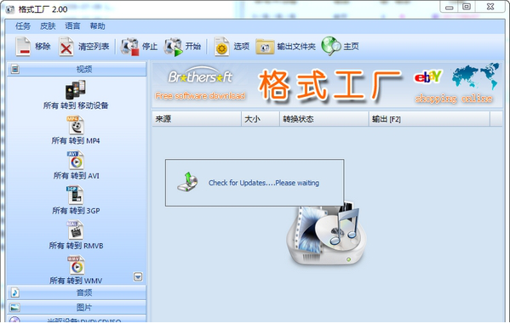Click the 所有 转到 移动设备 label
Screen dimensions: 510x335
point(76,105)
